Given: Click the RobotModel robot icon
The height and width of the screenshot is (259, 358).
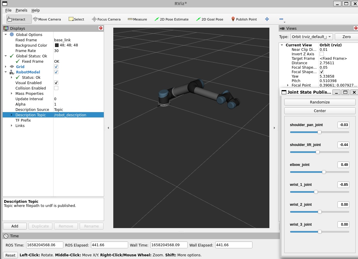Looking at the screenshot, I should coord(12,72).
